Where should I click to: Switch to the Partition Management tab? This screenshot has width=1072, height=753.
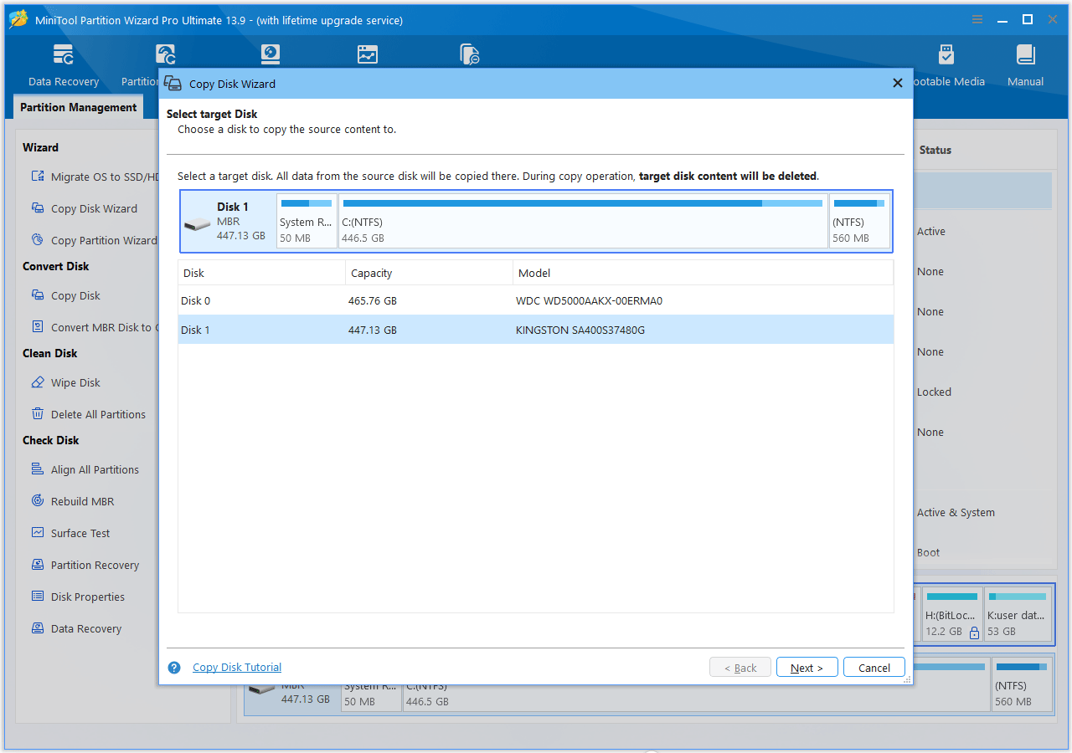point(79,107)
